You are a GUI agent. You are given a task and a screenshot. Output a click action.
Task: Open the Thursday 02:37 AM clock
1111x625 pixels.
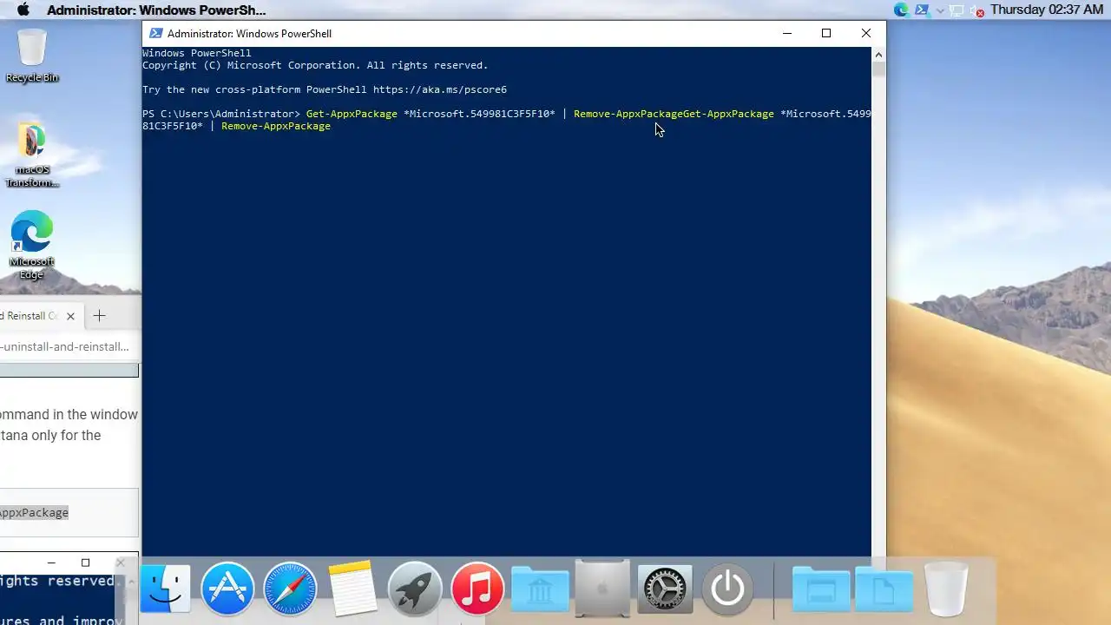tap(1047, 10)
